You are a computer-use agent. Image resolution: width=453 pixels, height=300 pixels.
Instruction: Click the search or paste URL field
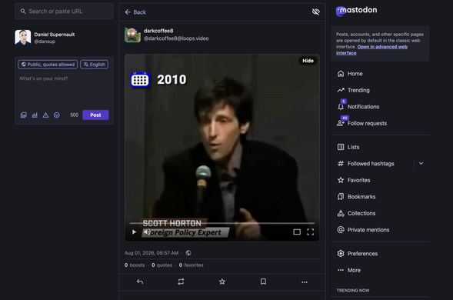coord(64,12)
